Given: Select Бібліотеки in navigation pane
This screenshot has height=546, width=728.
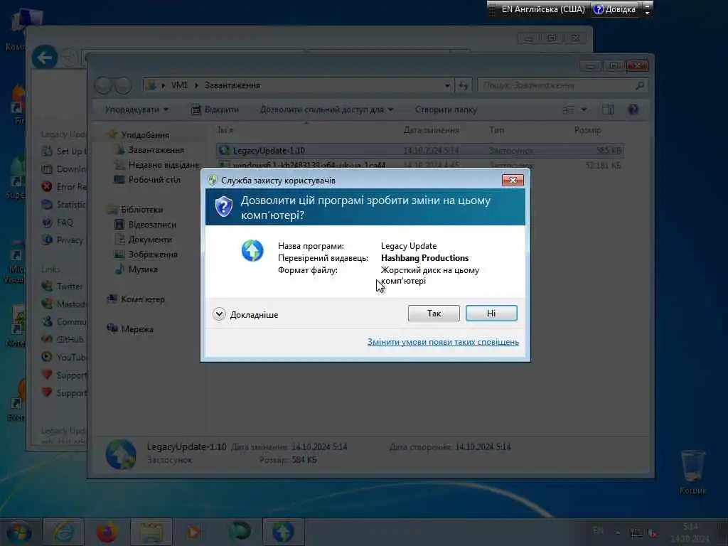Looking at the screenshot, I should pyautogui.click(x=141, y=210).
